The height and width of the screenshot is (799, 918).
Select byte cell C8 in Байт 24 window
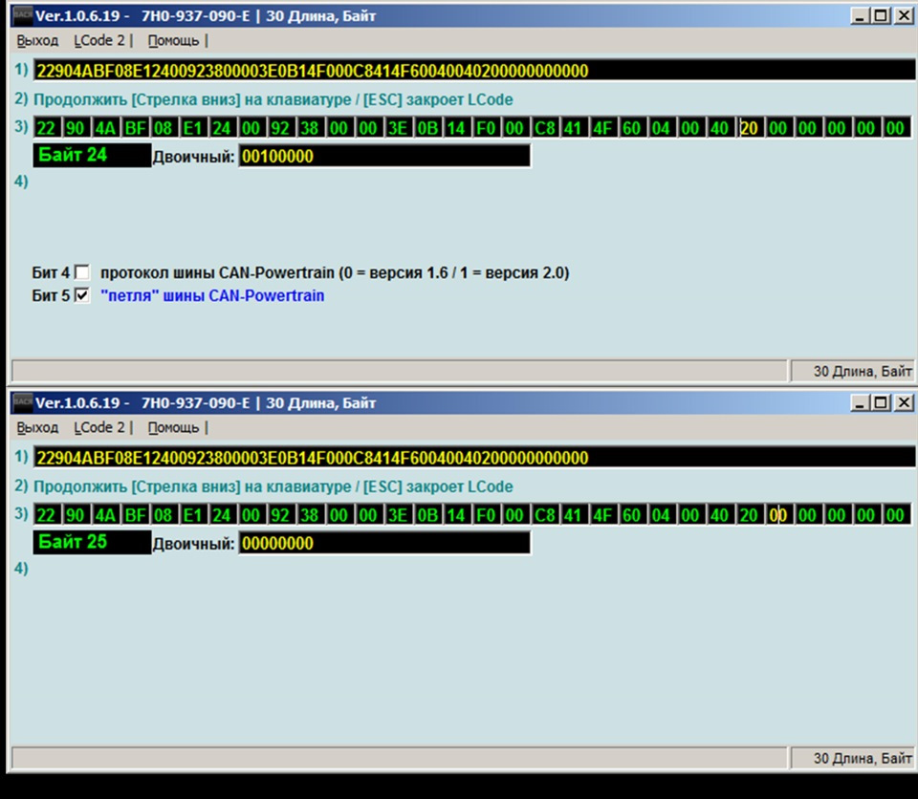(x=544, y=128)
